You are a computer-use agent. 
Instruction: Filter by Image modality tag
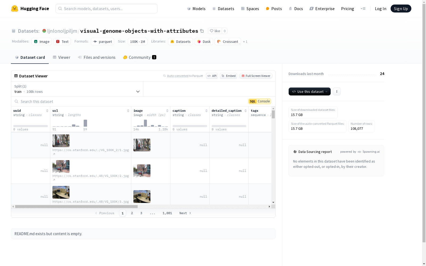point(42,41)
